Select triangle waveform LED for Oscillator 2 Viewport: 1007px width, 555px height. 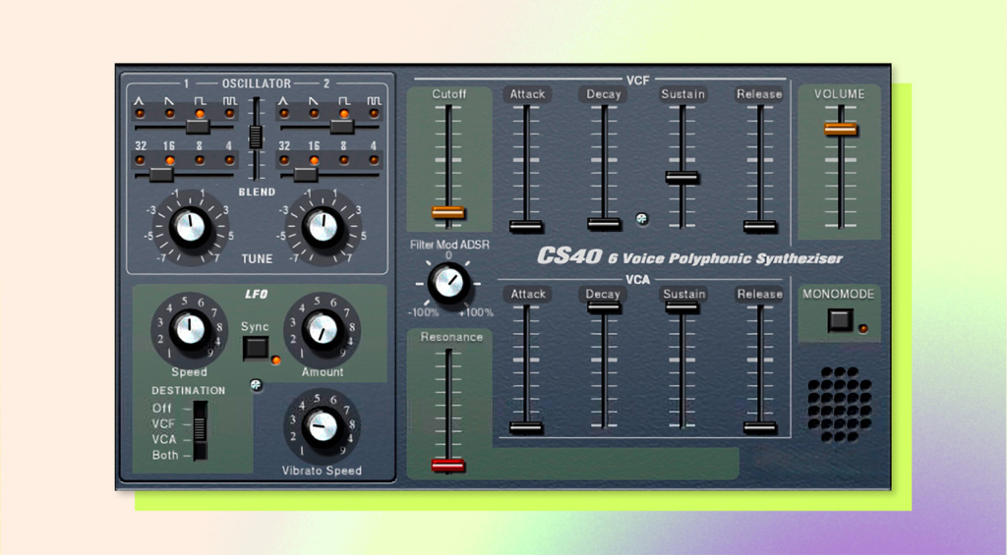284,114
